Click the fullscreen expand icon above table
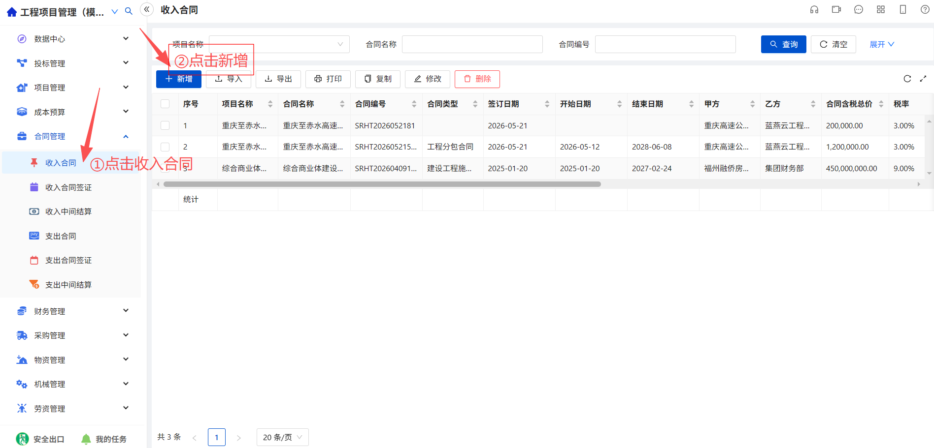Viewport: 934px width, 448px height. coord(923,79)
